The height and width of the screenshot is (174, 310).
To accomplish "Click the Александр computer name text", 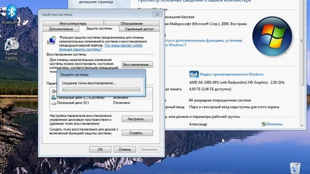I will pos(198,124).
